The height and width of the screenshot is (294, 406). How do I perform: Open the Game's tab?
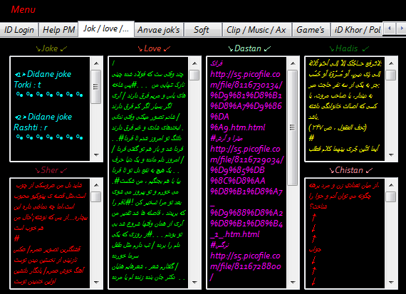[x=310, y=30]
